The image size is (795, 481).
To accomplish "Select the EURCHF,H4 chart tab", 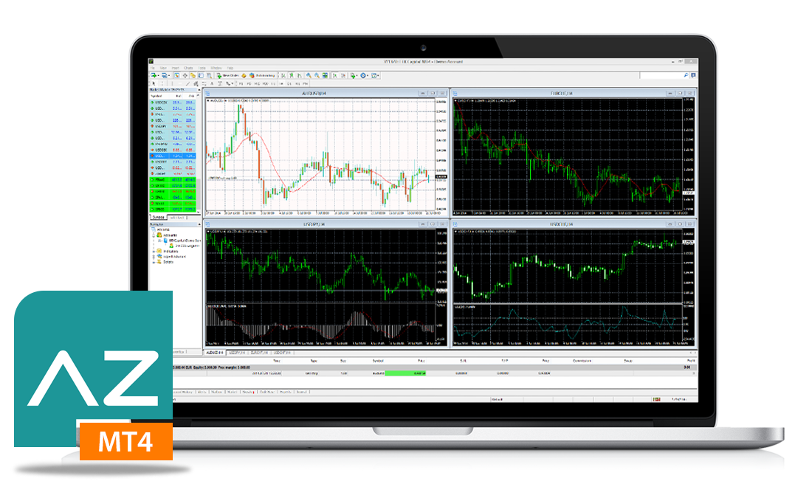I will point(259,352).
